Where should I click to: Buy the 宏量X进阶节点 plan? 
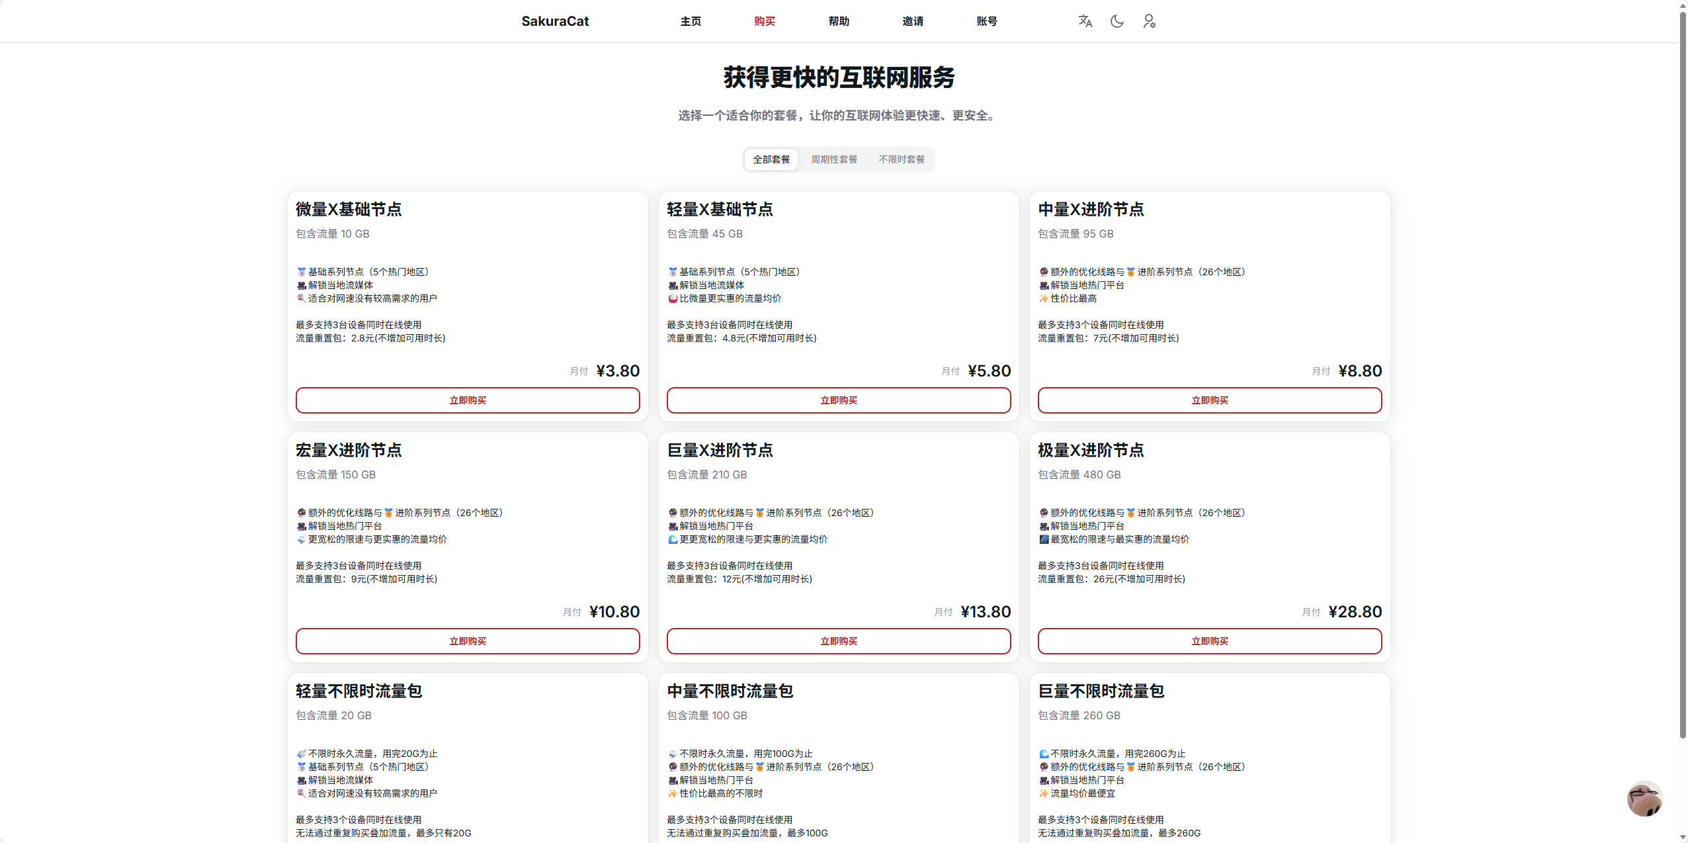coord(468,641)
